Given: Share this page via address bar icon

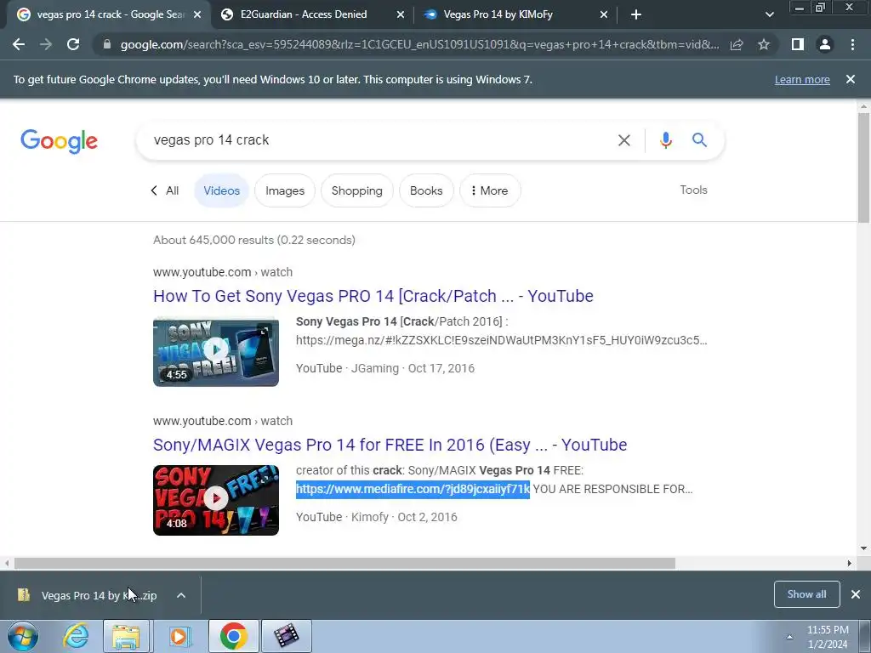Looking at the screenshot, I should [737, 44].
